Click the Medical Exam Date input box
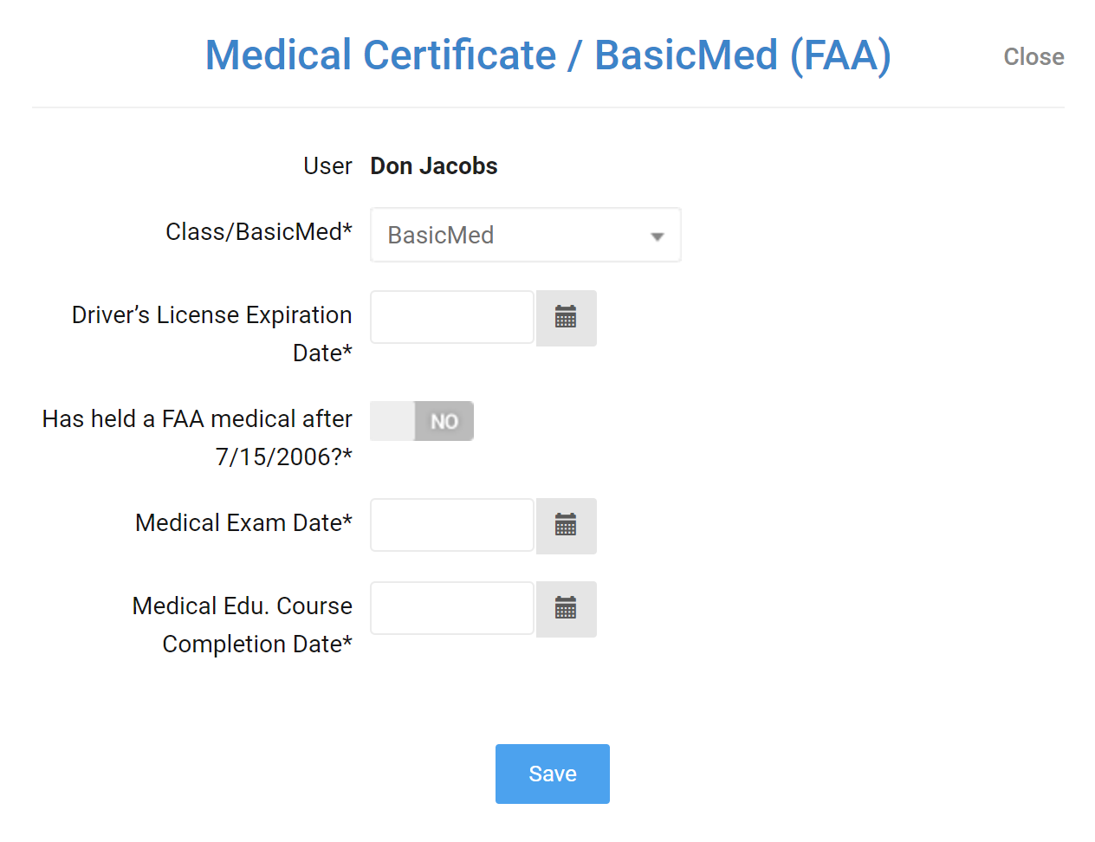The image size is (1095, 842). point(451,525)
